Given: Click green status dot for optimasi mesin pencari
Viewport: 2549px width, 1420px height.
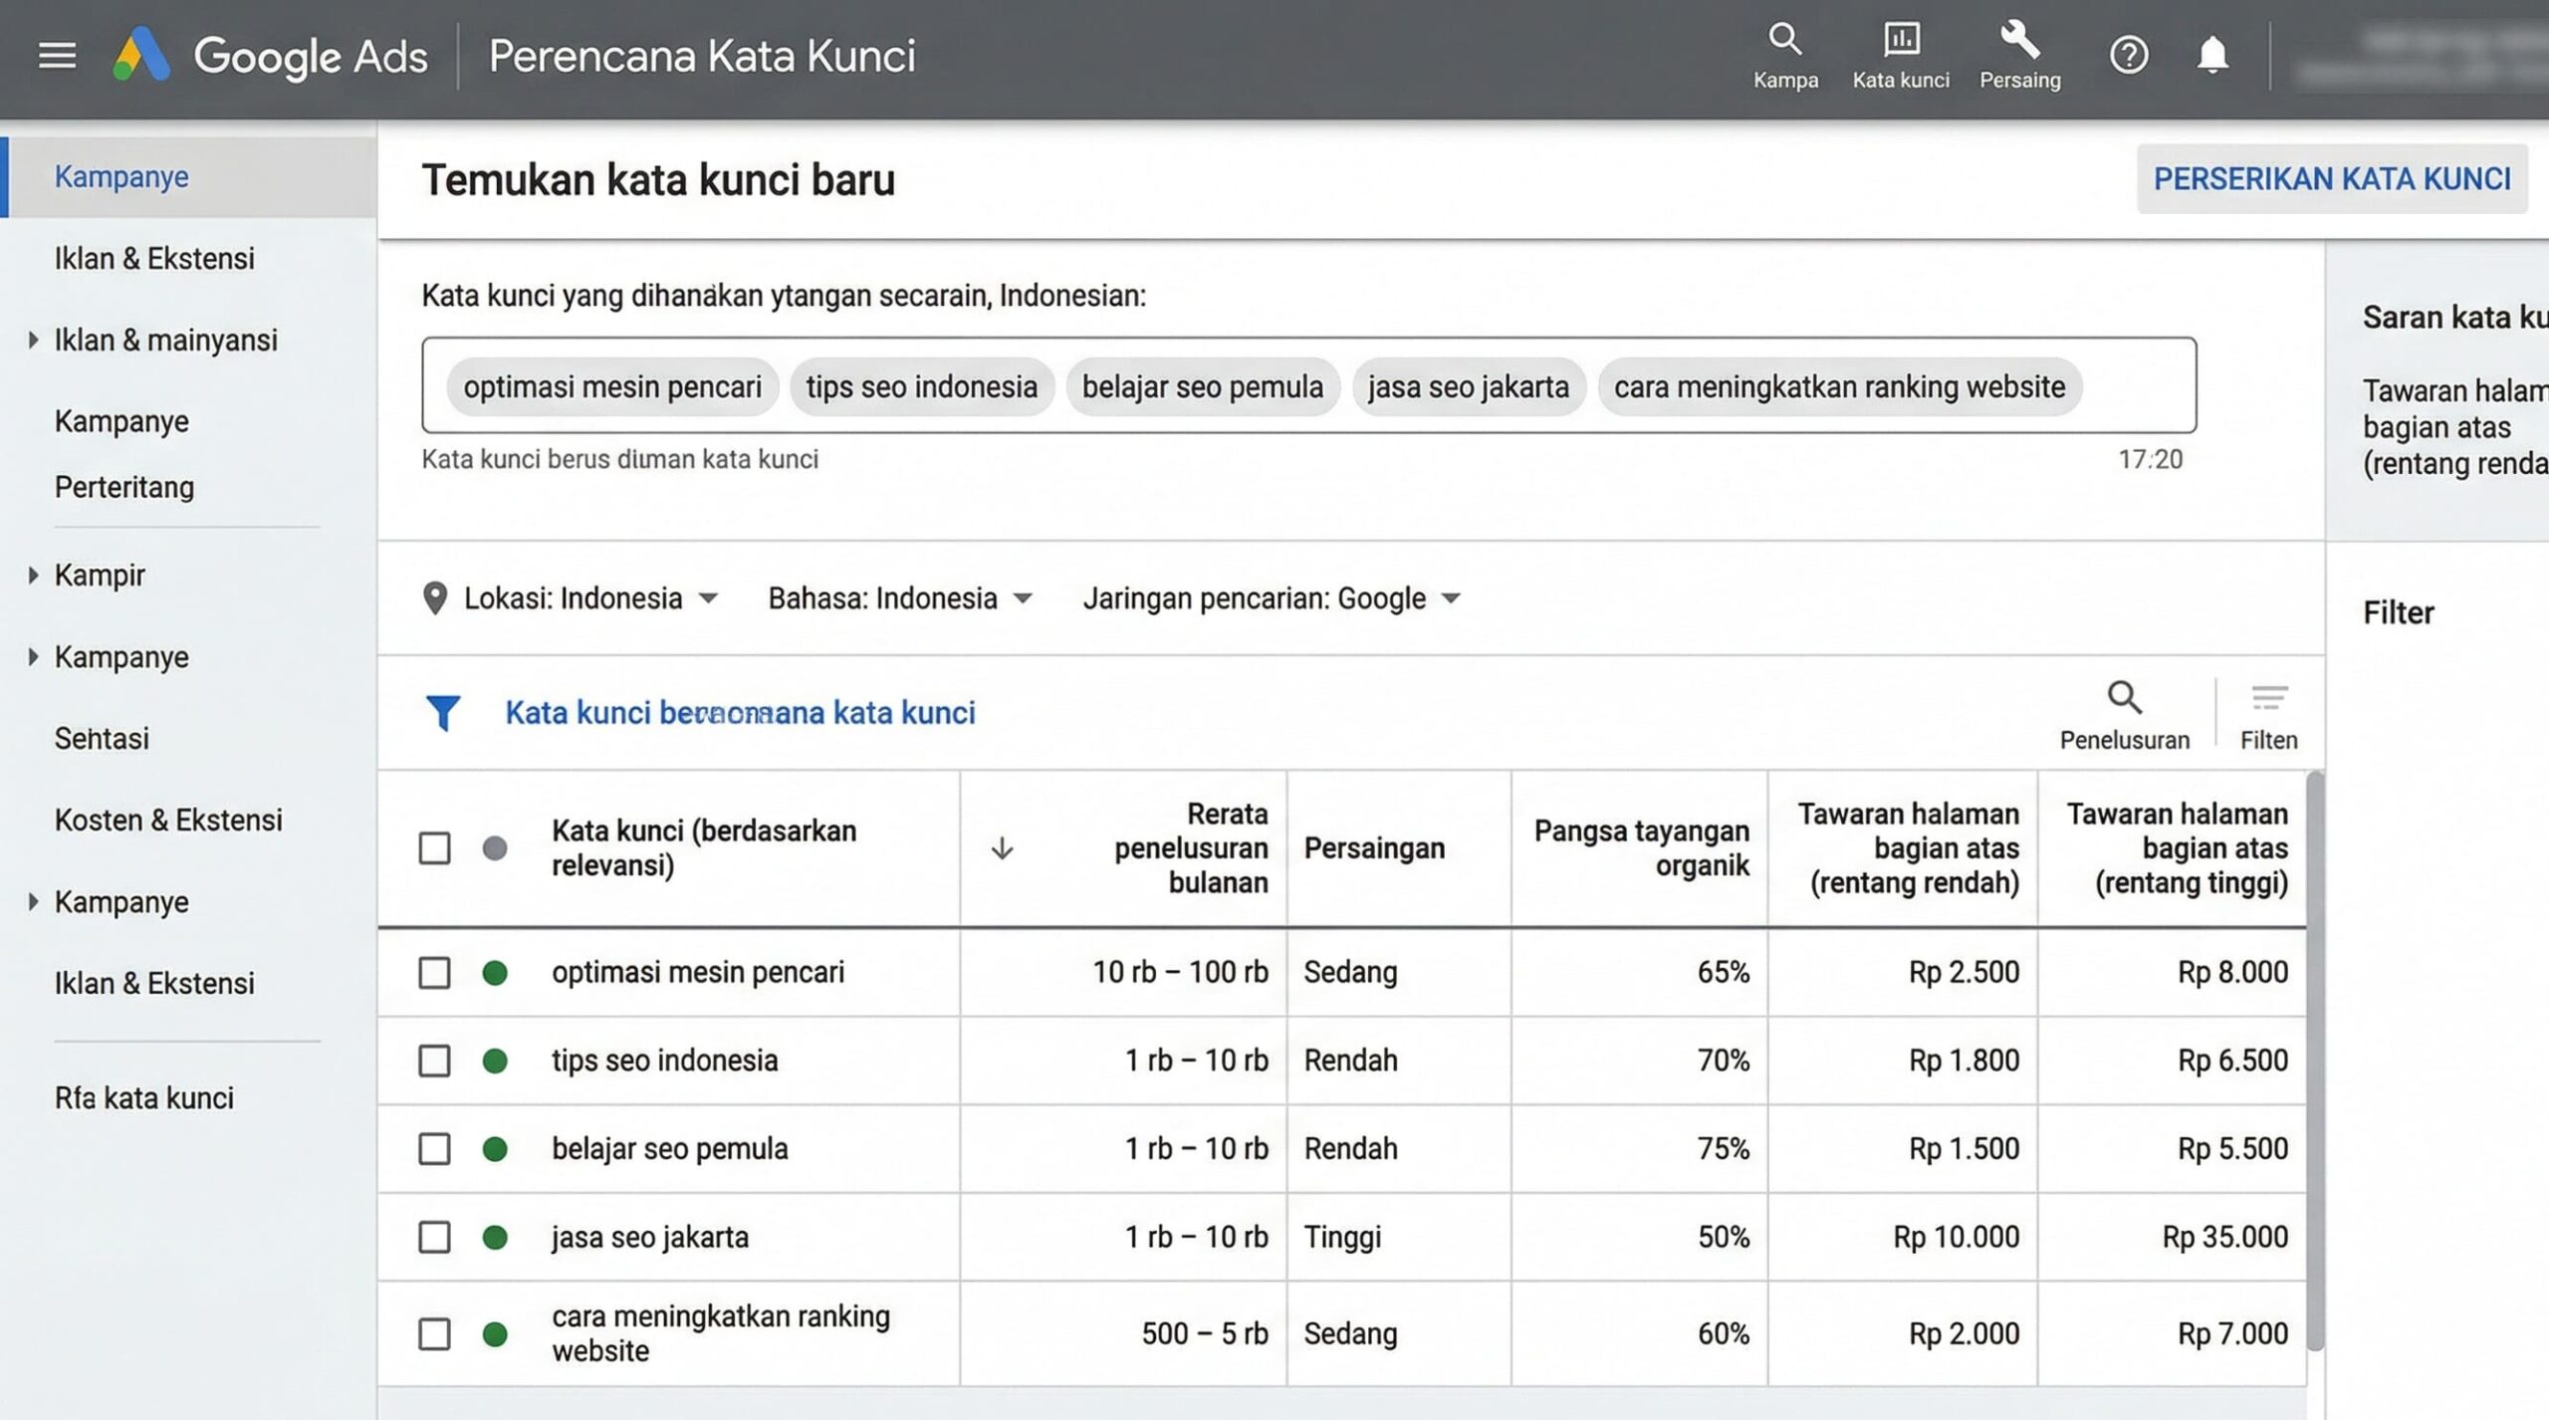Looking at the screenshot, I should [x=495, y=972].
